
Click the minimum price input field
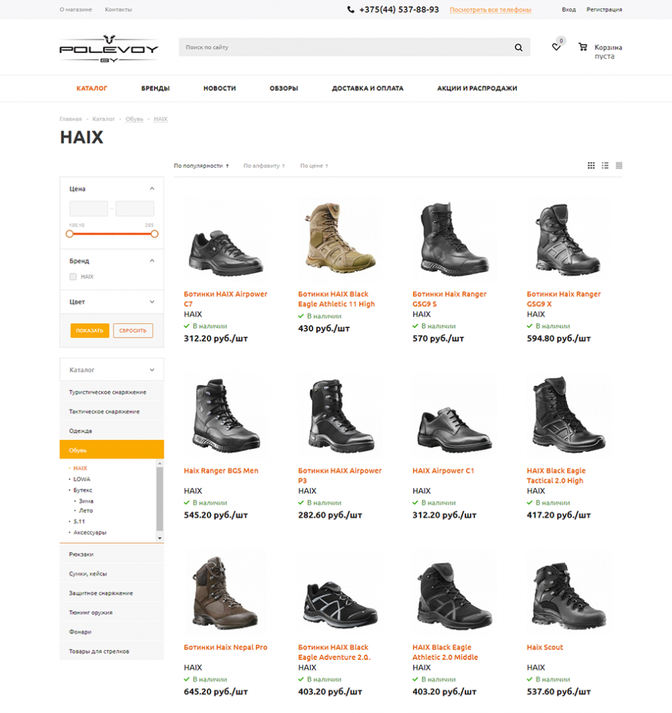[88, 209]
